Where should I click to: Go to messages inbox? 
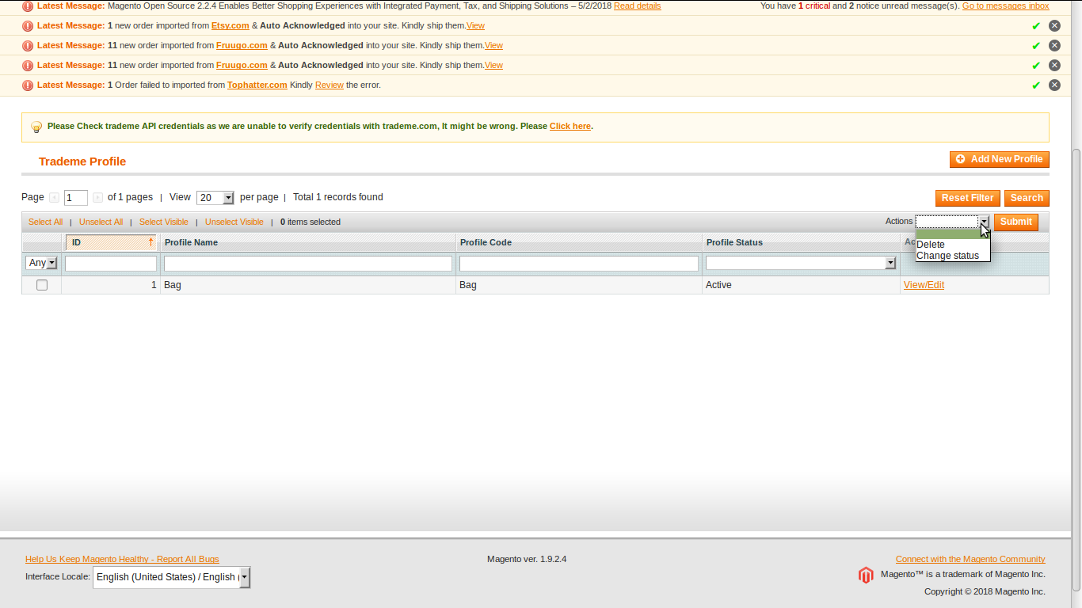1006,6
